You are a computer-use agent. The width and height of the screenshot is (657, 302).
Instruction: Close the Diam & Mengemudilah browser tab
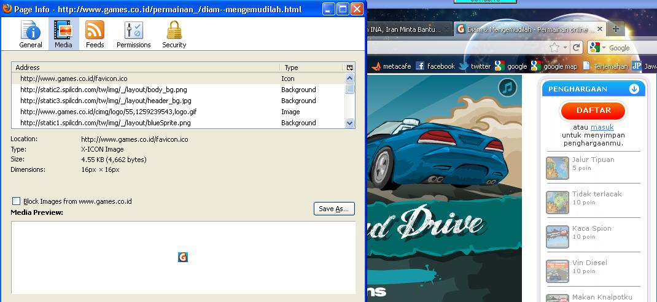[600, 29]
